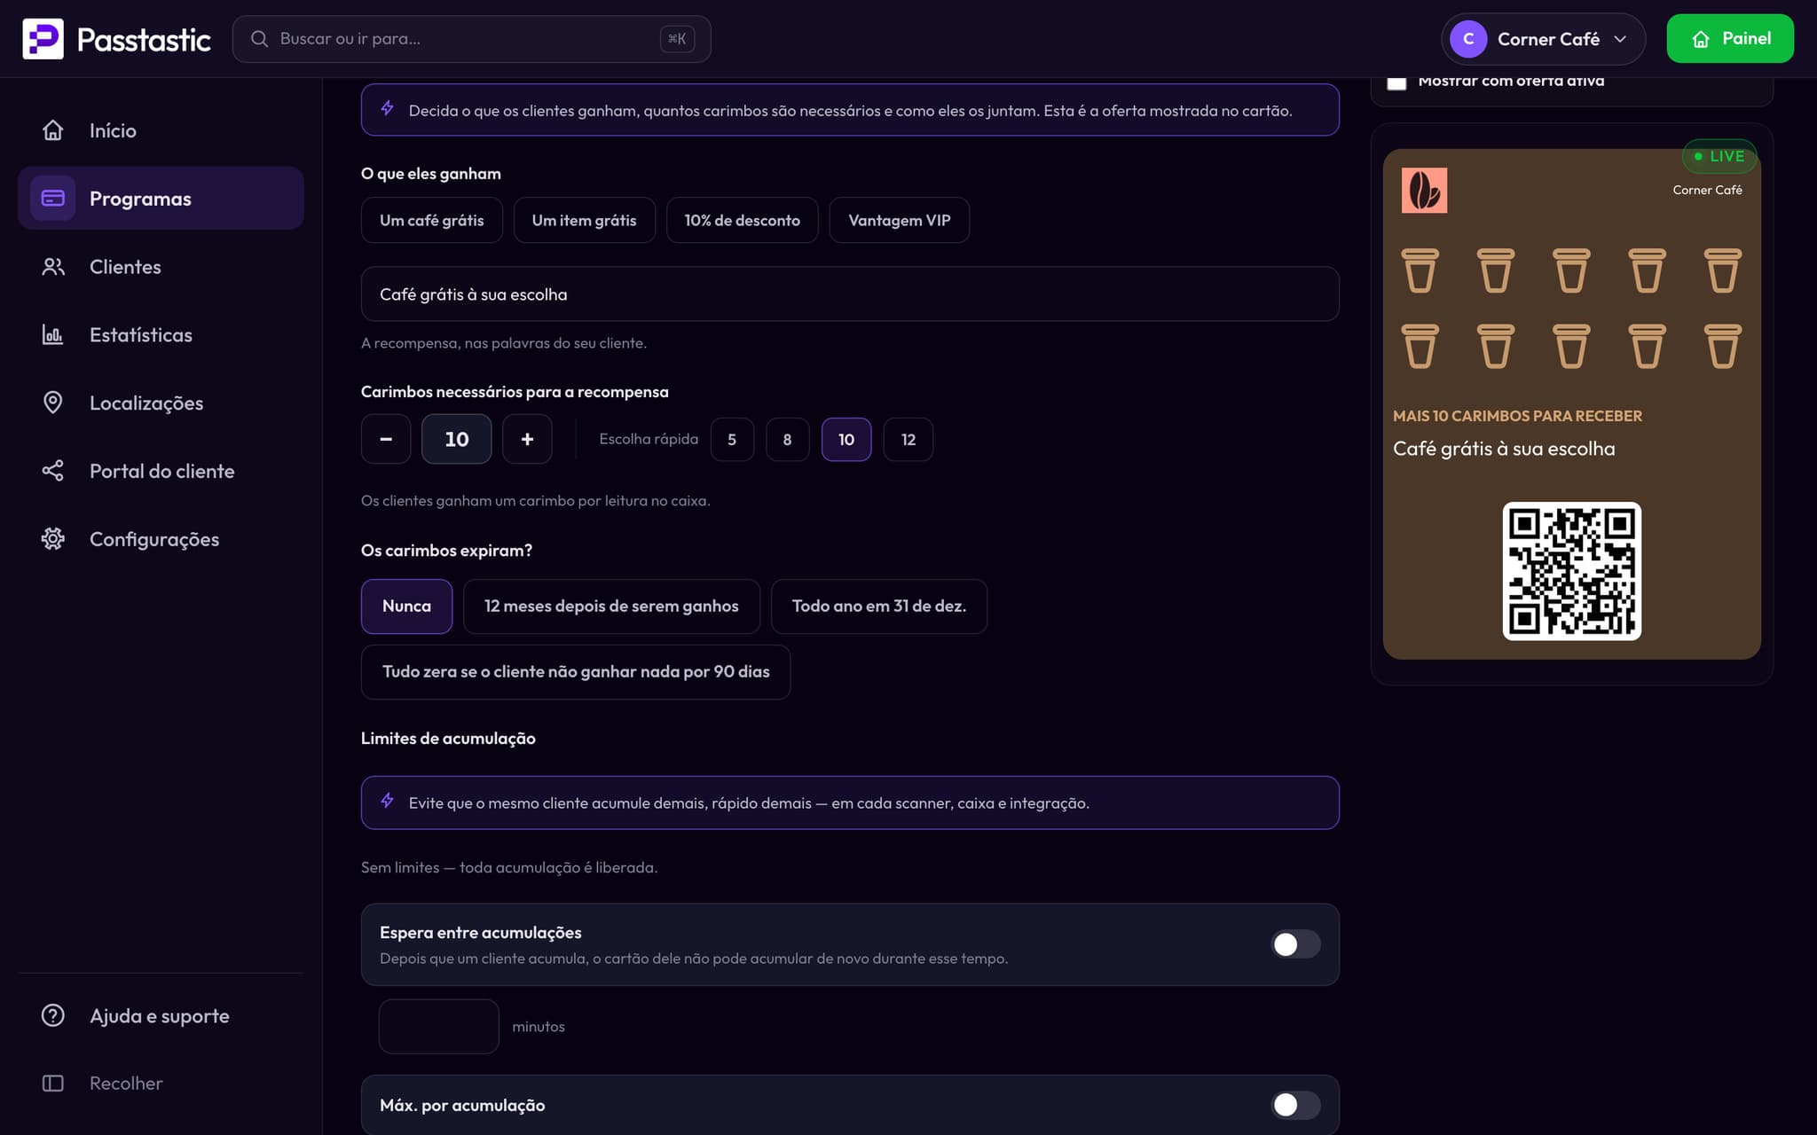This screenshot has height=1135, width=1817.
Task: Check Mostrar com oferta ativa checkbox
Action: tap(1396, 82)
